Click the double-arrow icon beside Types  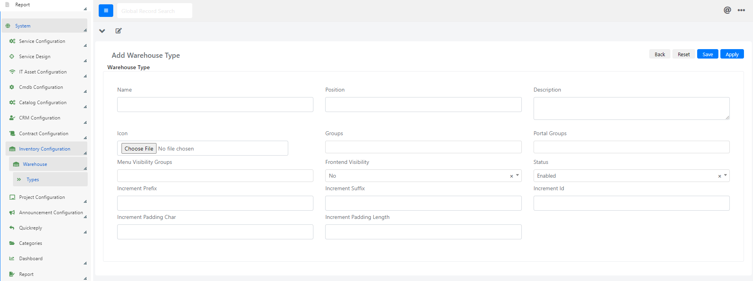pos(19,179)
